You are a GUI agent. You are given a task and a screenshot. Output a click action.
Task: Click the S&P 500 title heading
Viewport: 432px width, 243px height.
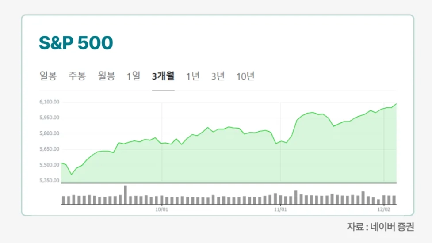(x=76, y=43)
